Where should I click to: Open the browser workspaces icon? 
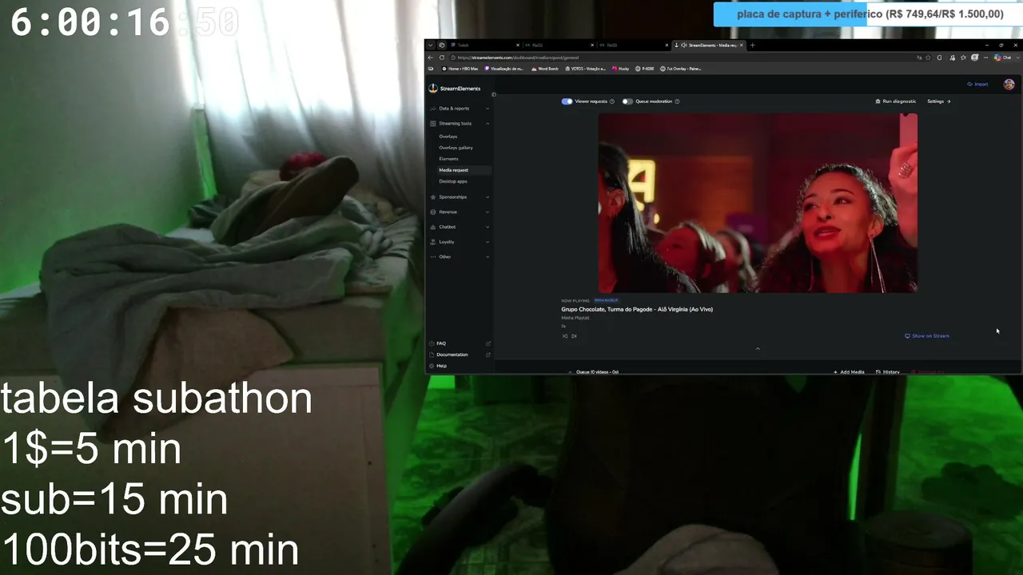[441, 46]
